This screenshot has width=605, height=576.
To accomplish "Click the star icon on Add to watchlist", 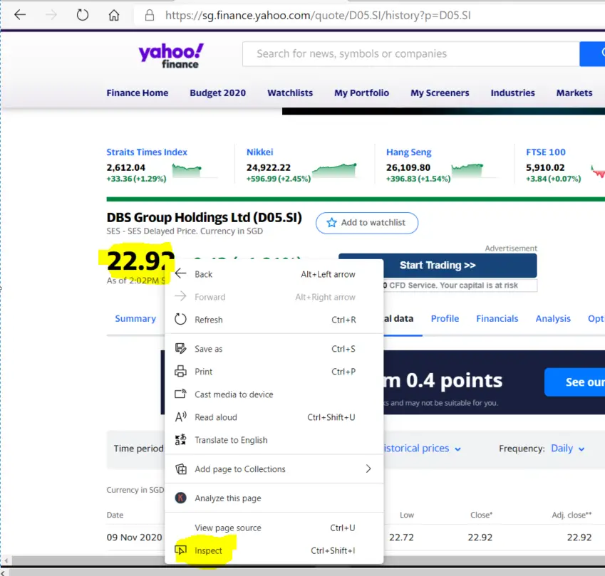I will 331,222.
